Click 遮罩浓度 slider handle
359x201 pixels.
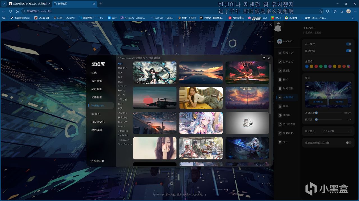pos(316,113)
